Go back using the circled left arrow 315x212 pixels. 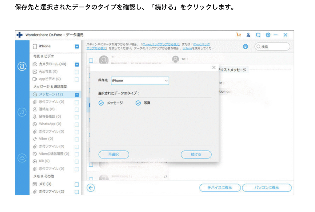[x=91, y=188]
